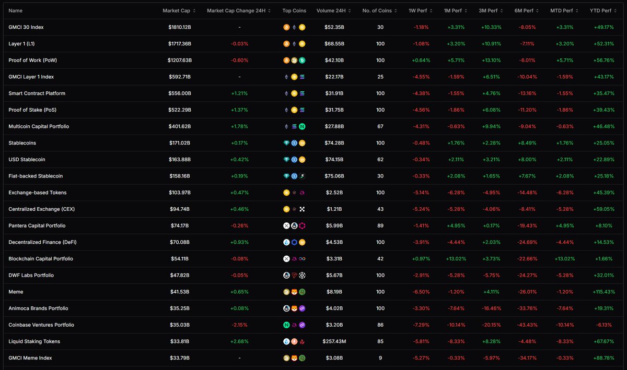This screenshot has height=370, width=627.
Task: Click the Top Coins column header
Action: (294, 10)
